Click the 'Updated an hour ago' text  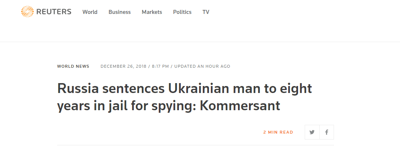(x=202, y=66)
